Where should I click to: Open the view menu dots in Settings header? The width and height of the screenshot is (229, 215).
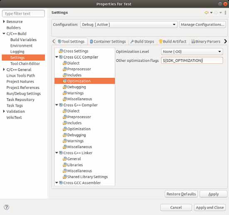pyautogui.click(x=225, y=12)
